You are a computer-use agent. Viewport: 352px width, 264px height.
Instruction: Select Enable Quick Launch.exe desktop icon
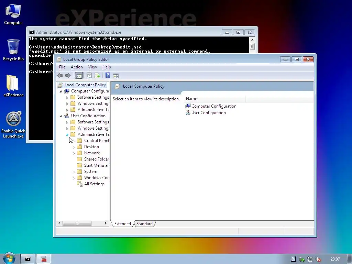coord(13,125)
